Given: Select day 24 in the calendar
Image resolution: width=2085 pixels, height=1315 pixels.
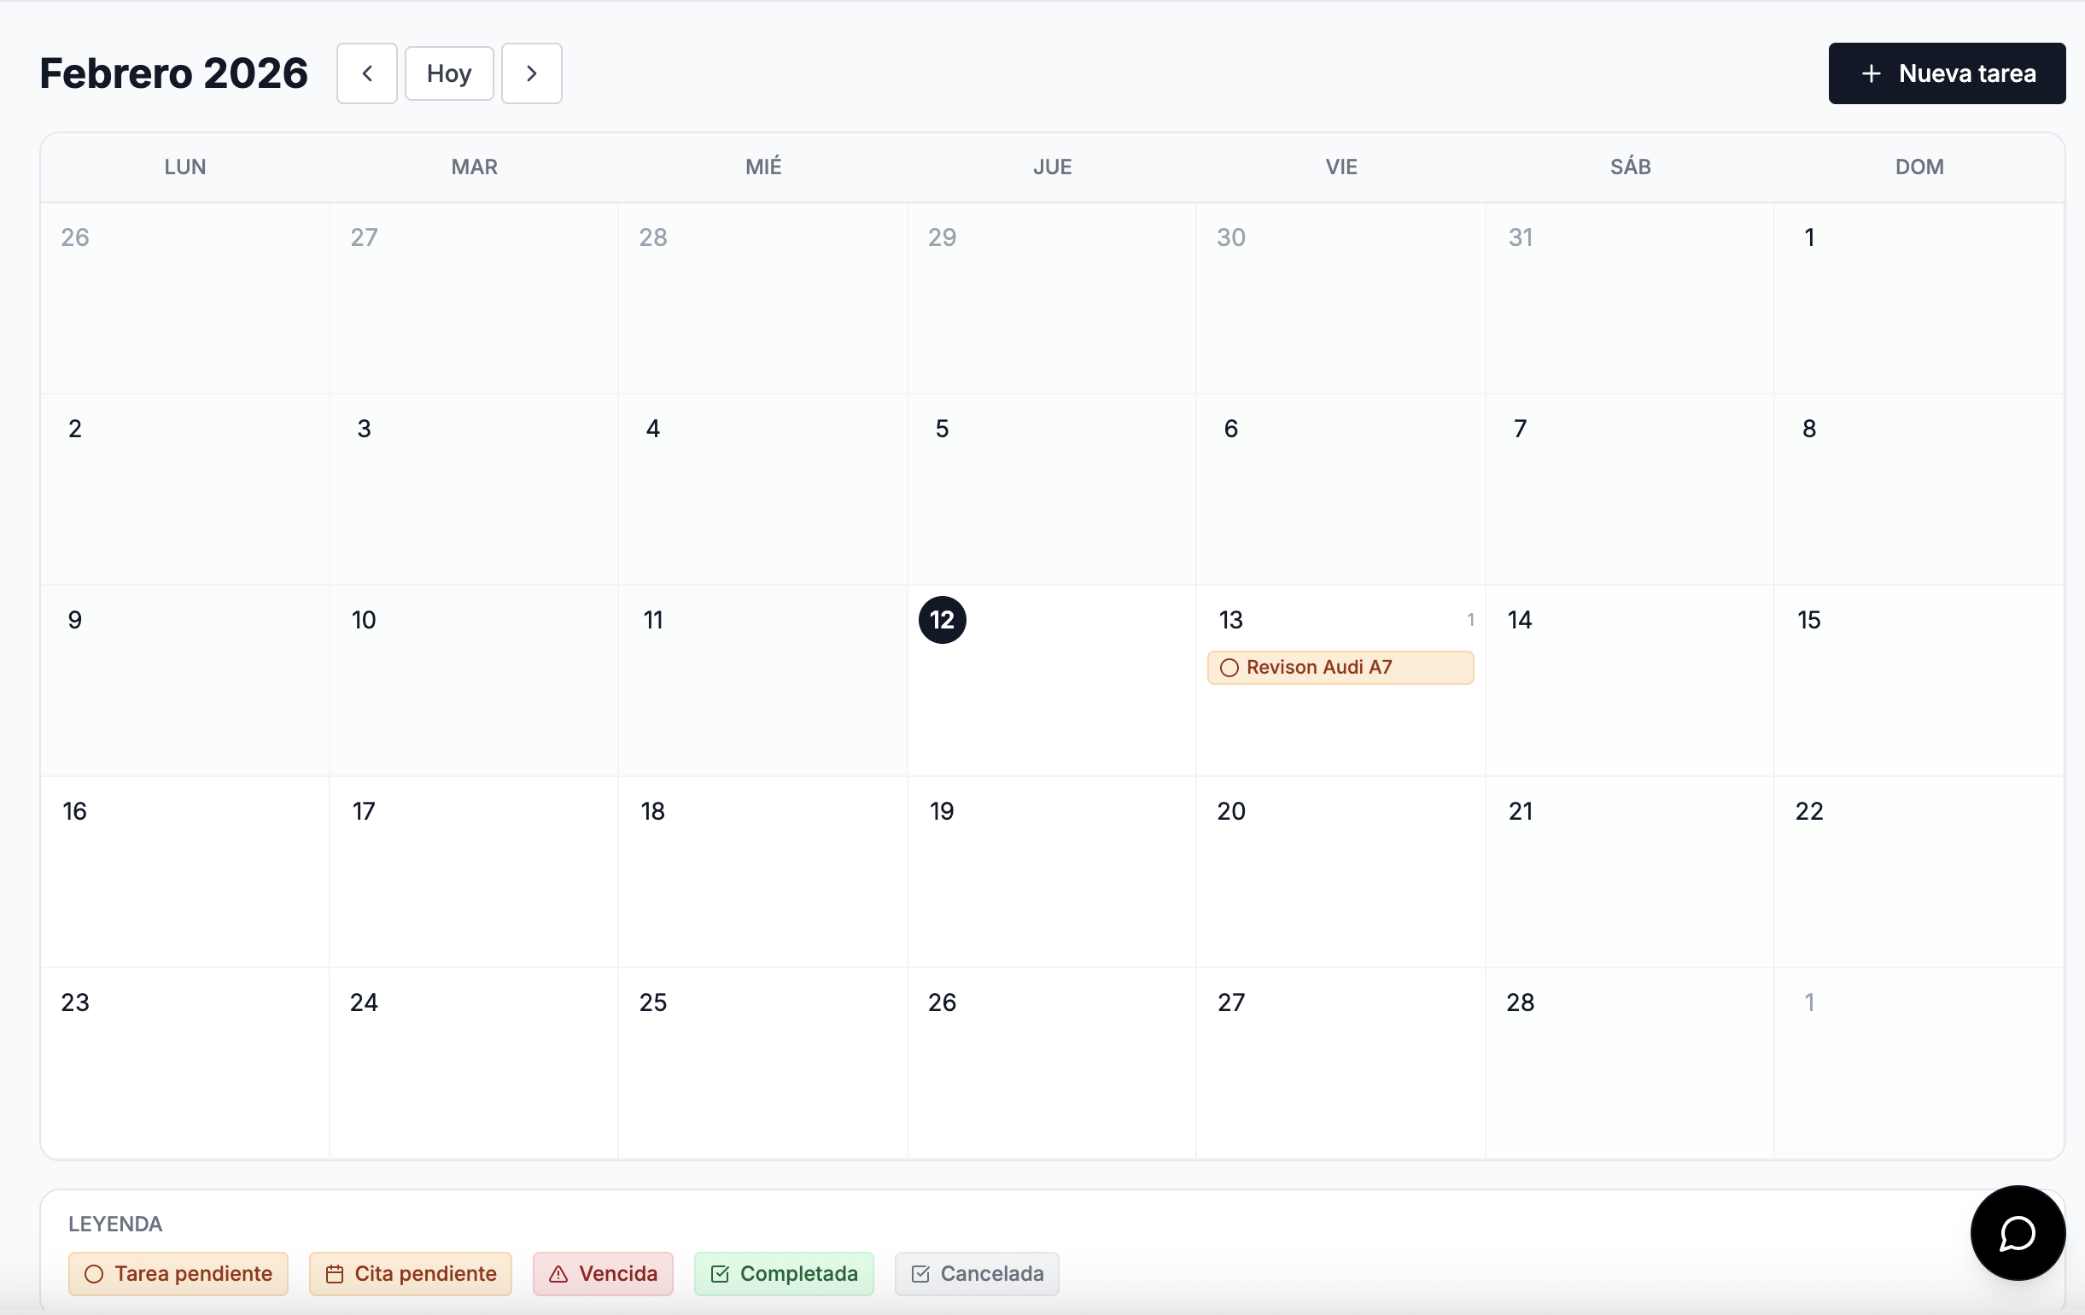Looking at the screenshot, I should point(474,1063).
